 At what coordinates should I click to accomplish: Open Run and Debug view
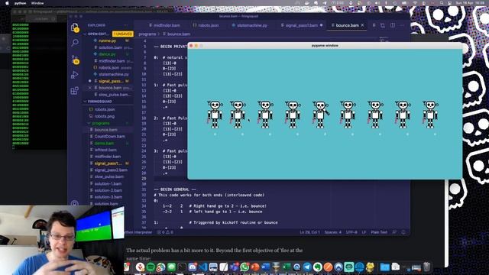(75, 75)
